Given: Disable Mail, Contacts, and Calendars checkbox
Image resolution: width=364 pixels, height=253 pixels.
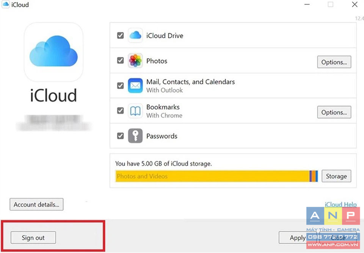Looking at the screenshot, I should click(x=120, y=85).
